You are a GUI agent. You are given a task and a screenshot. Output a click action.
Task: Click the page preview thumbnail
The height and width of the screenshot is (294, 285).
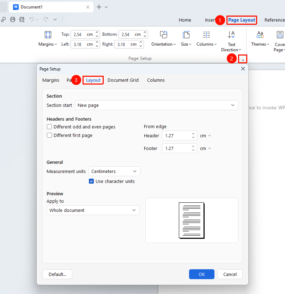(192, 220)
